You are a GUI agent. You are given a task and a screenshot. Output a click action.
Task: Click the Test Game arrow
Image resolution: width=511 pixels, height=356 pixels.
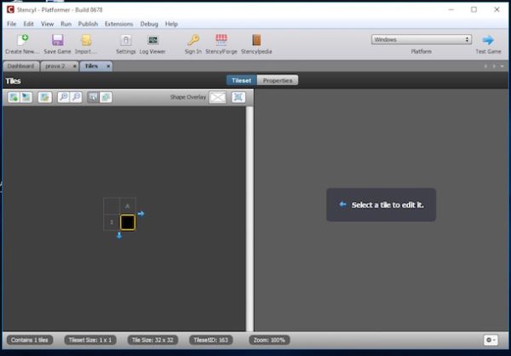(x=488, y=40)
